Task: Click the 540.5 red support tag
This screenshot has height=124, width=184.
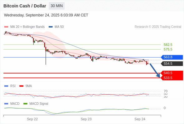Action: 172,73
